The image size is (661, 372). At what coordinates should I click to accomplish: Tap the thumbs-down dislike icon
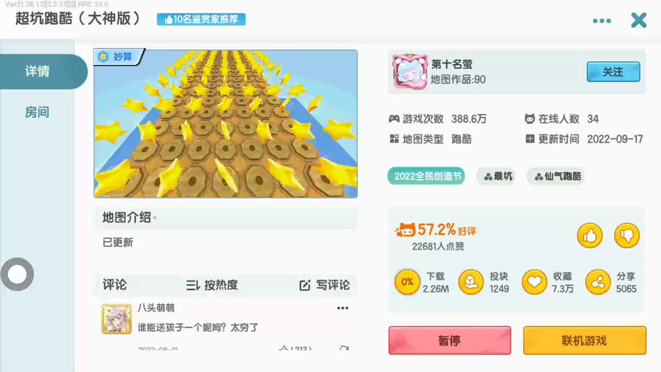pyautogui.click(x=627, y=236)
